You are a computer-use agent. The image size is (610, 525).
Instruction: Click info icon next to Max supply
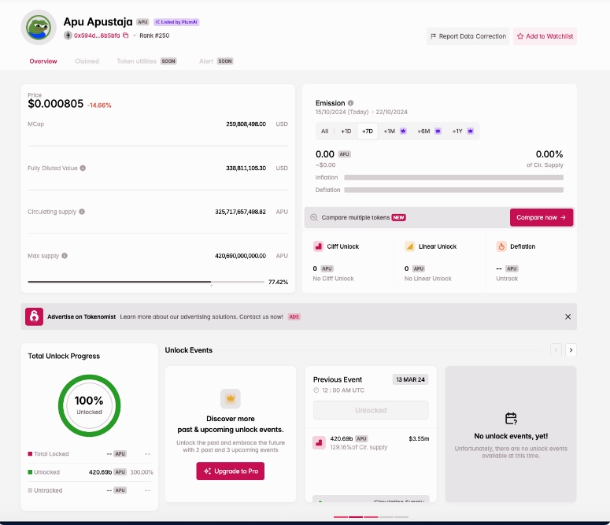tap(65, 256)
